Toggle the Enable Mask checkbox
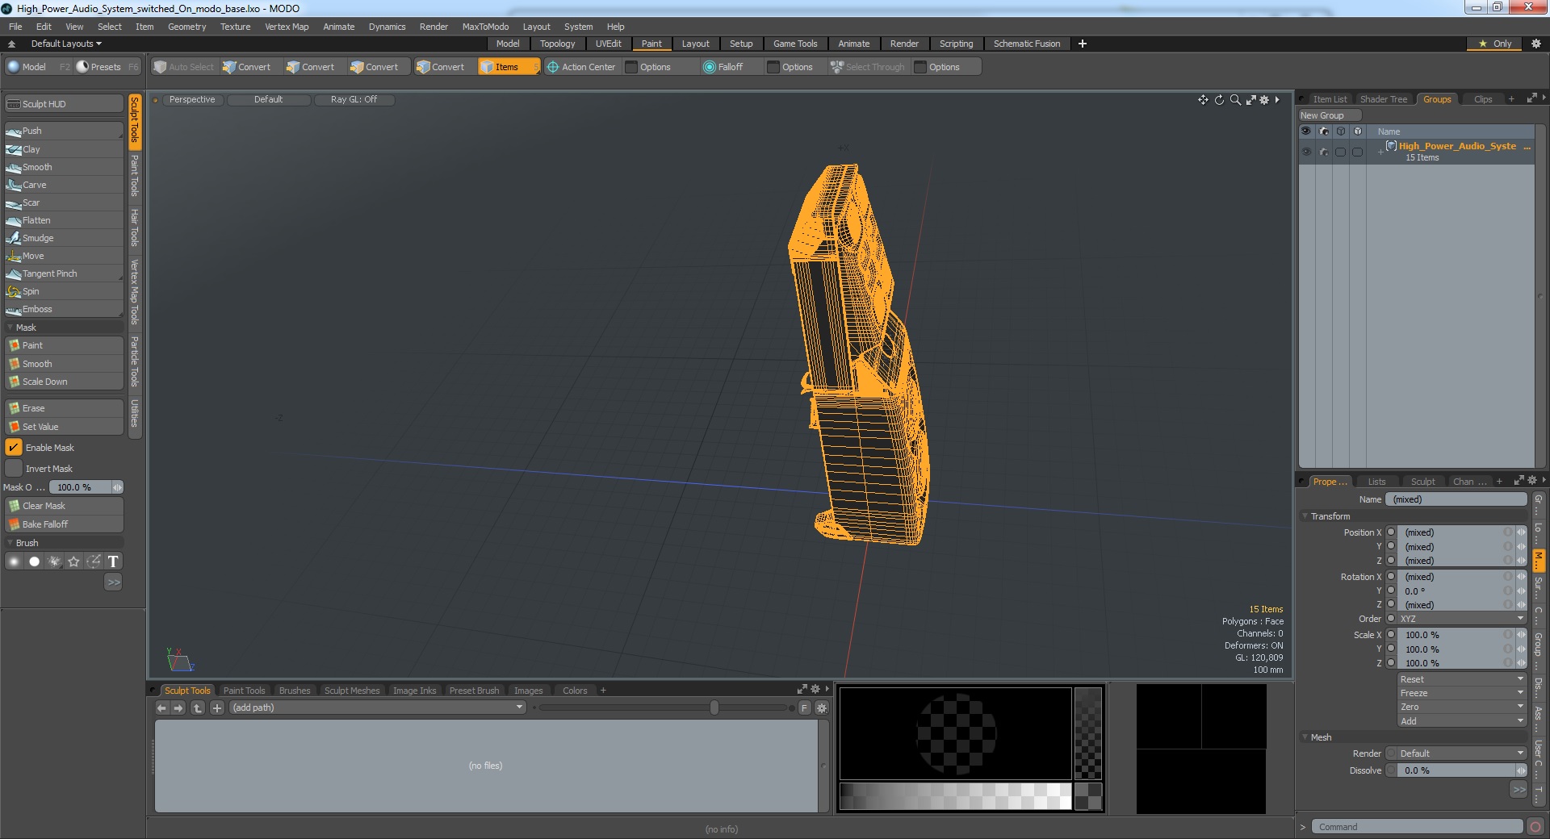The height and width of the screenshot is (839, 1550). click(x=15, y=448)
